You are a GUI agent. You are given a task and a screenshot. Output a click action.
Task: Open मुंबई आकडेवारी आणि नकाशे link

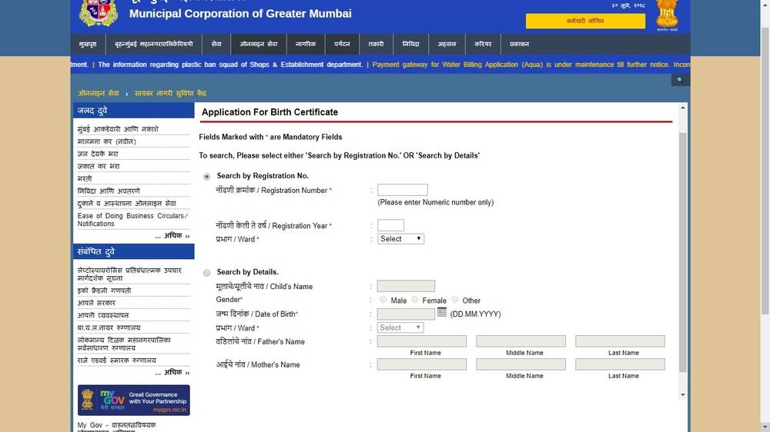pyautogui.click(x=118, y=129)
